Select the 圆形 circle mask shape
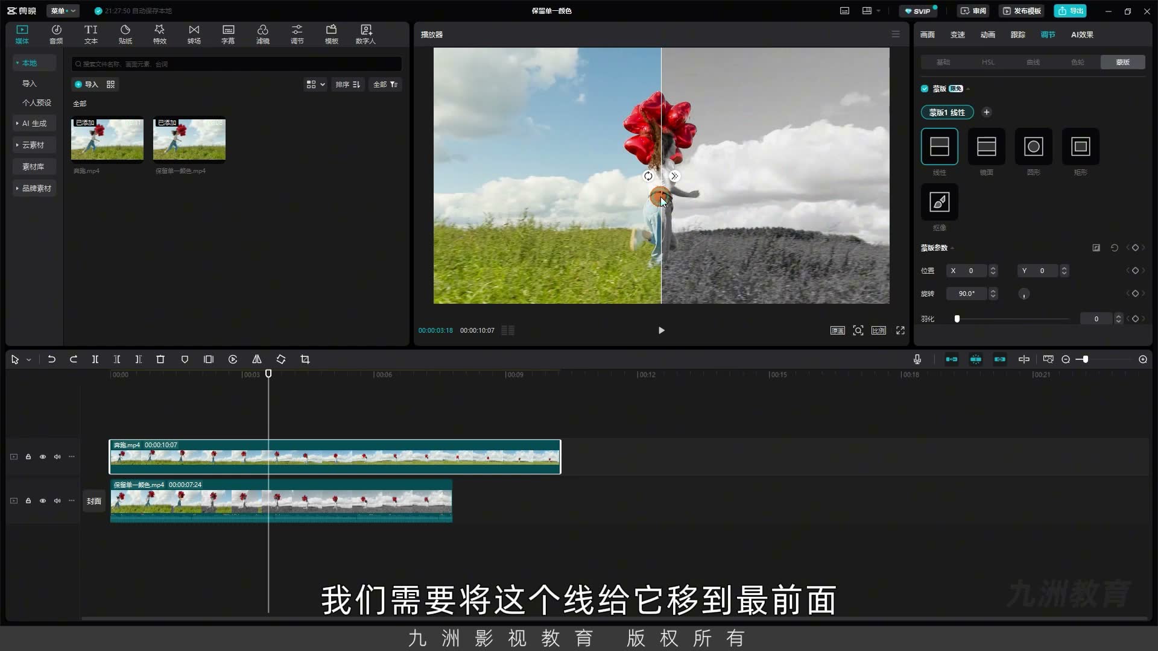The image size is (1158, 651). click(1033, 146)
